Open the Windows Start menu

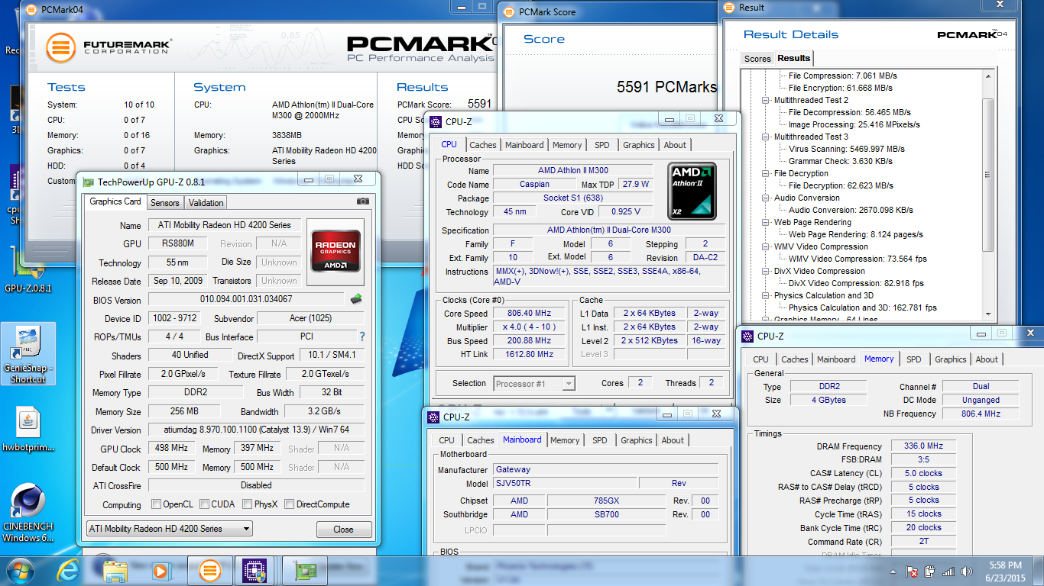(x=20, y=570)
